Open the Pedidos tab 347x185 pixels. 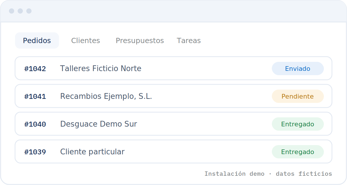pos(37,40)
